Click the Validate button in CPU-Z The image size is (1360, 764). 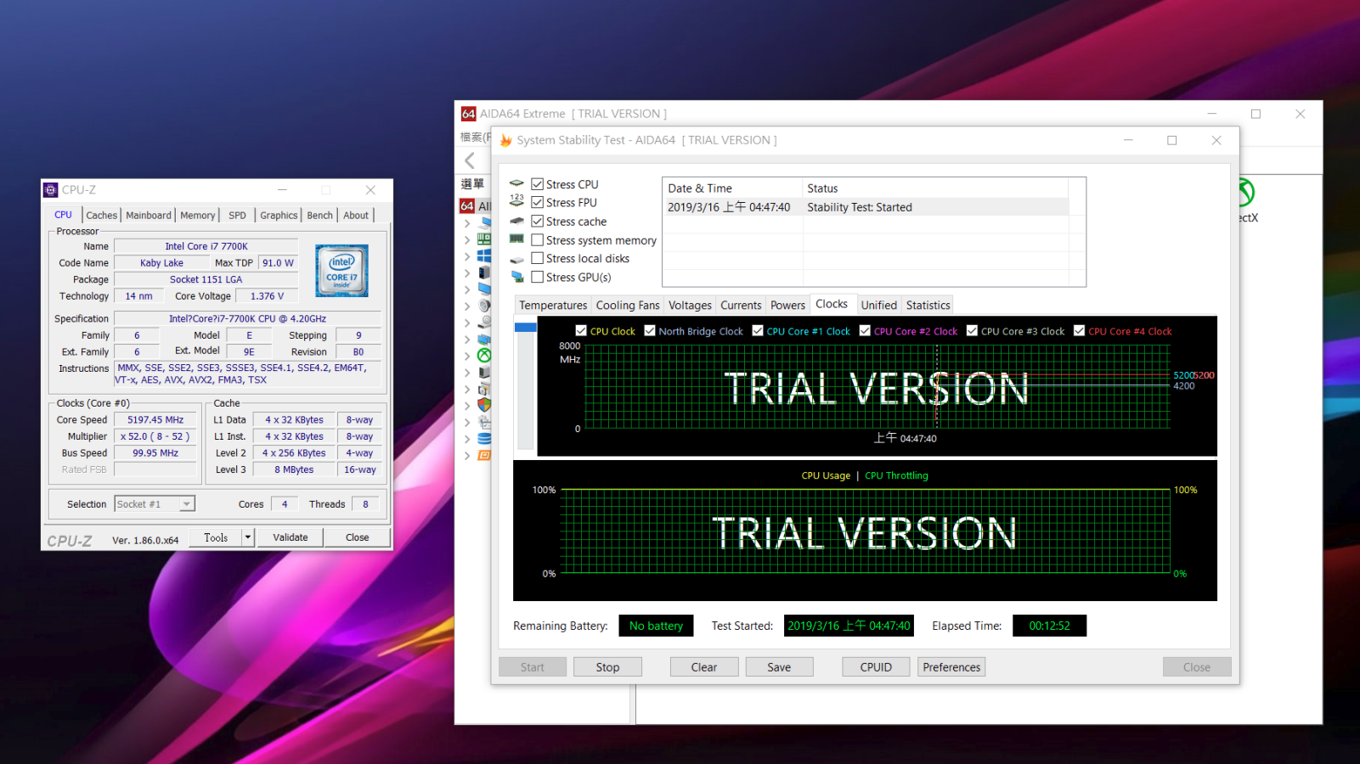(291, 537)
